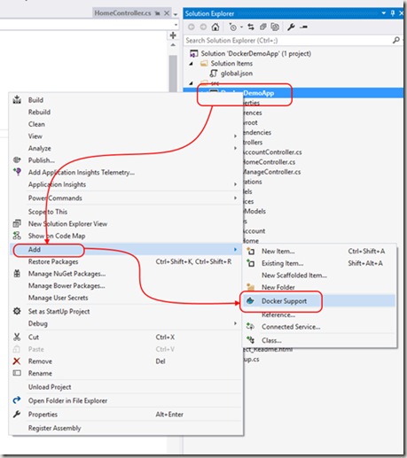Expand the Power Commands submenu arrow
Screen dimensions: 407x458
(x=236, y=198)
